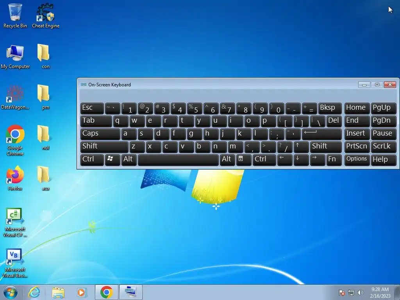400x300 pixels.
Task: Open Windows Media Player from the taskbar
Action: pos(82,292)
